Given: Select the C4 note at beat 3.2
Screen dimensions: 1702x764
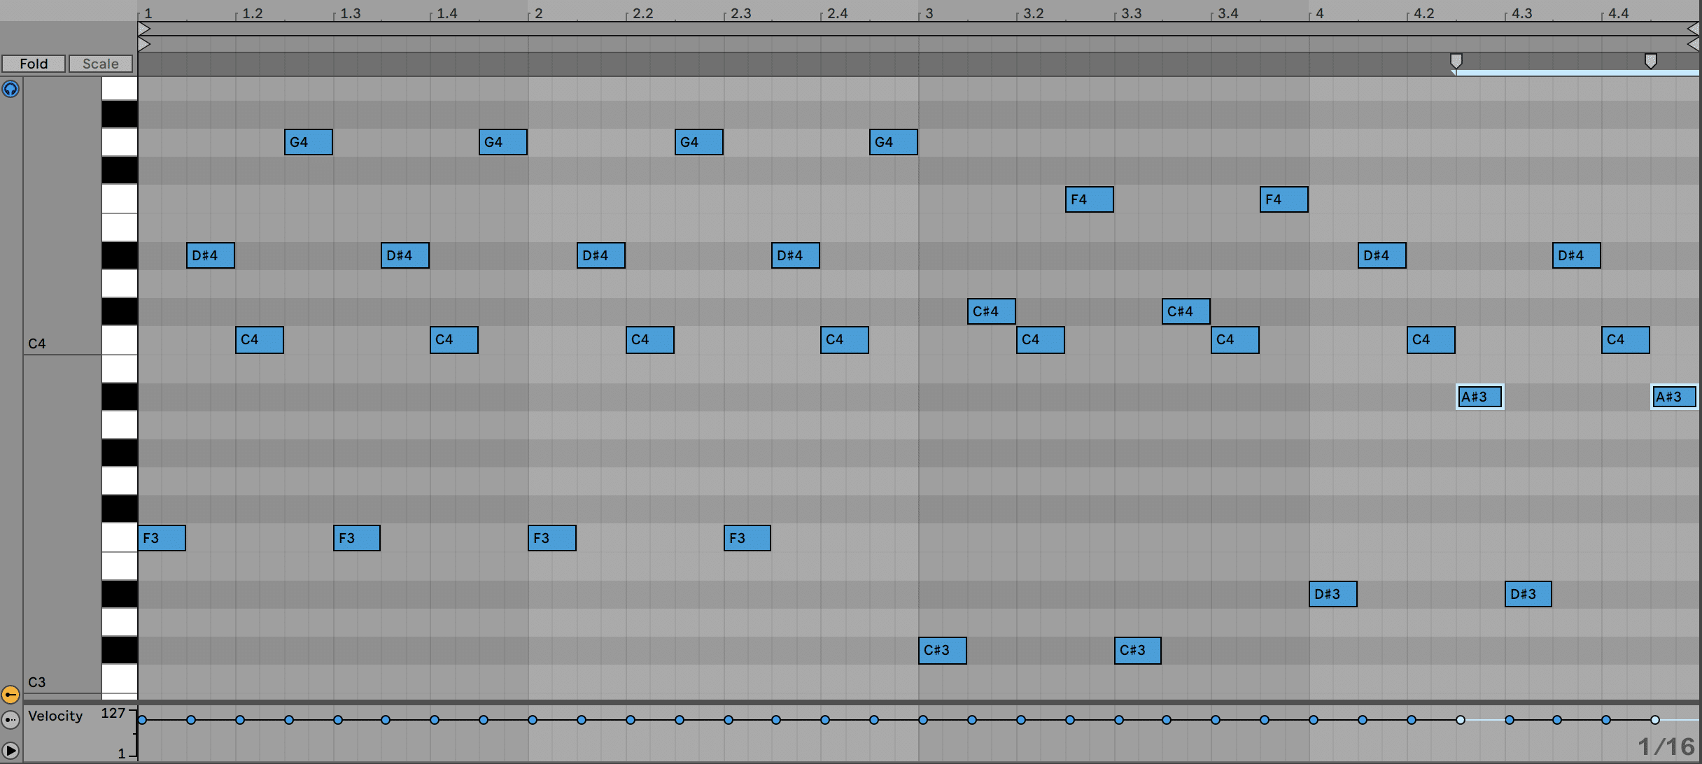Looking at the screenshot, I should 1041,340.
